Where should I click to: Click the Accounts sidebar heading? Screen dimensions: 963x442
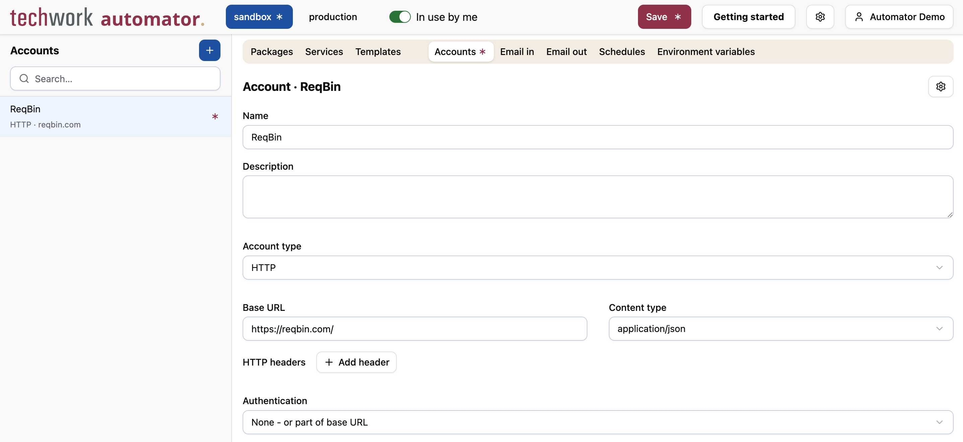(x=35, y=51)
